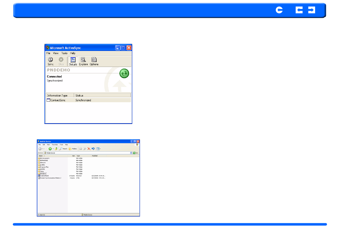Click the Go button beside the address bar
The width and height of the screenshot is (340, 239).
point(135,153)
